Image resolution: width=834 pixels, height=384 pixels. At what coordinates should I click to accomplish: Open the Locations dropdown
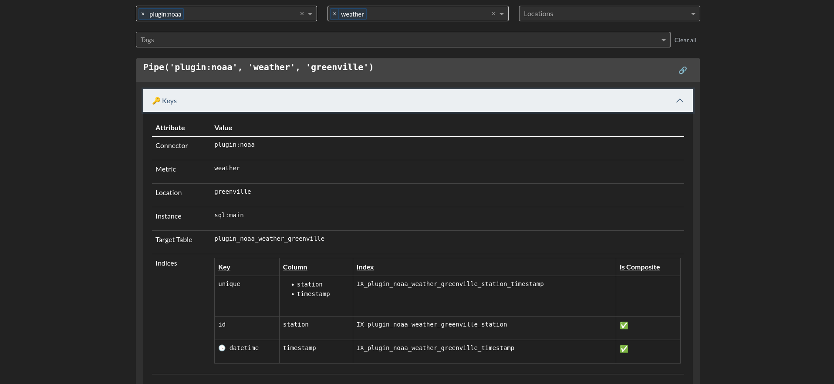tap(609, 13)
